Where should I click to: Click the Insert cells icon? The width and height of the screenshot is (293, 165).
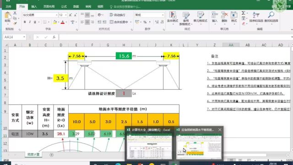[x=215, y=15]
